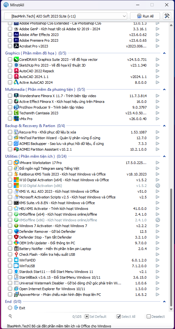Check KMS VL ALL AIO 2023 checkbox
This screenshot has height=329, width=175.
click(x=10, y=191)
